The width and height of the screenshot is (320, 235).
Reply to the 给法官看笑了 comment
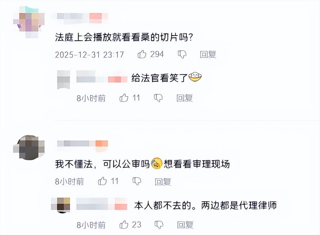(185, 98)
